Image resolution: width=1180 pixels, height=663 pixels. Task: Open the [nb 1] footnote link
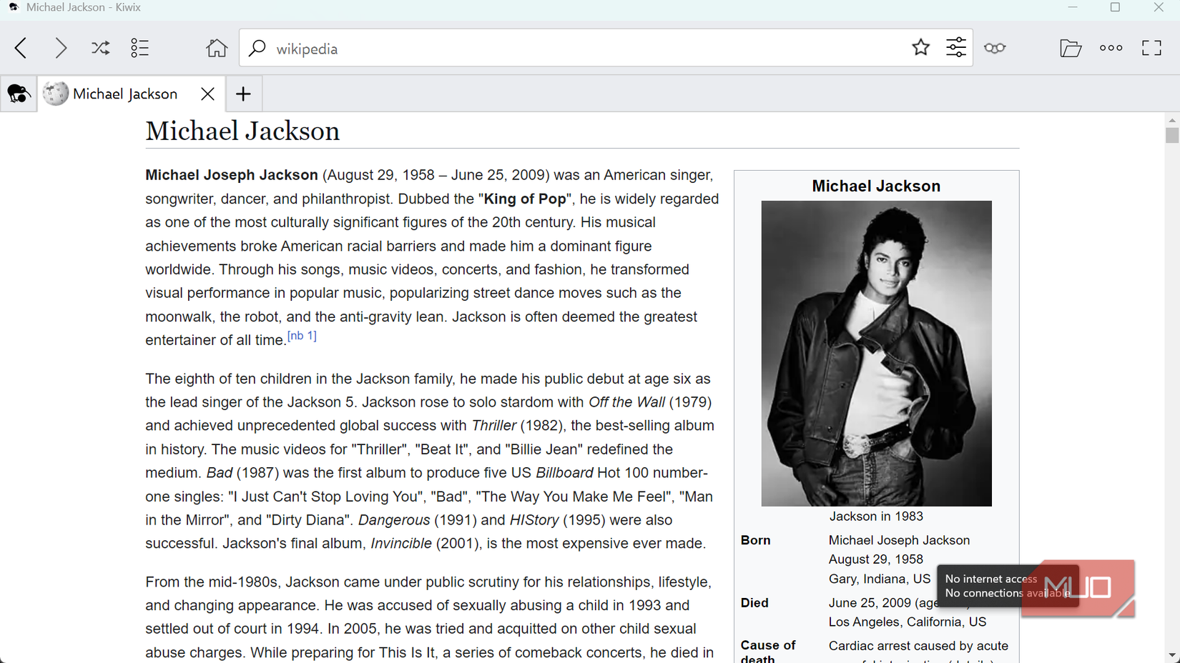click(x=302, y=336)
